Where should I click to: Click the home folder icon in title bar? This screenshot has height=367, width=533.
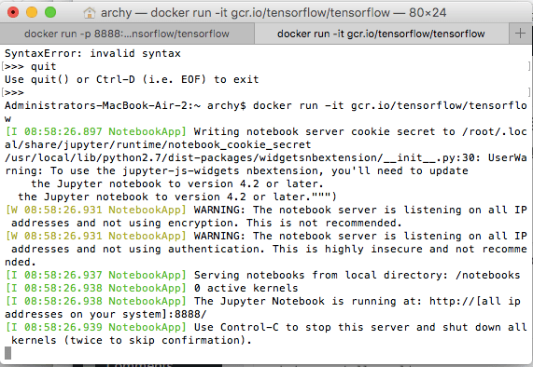click(x=90, y=13)
